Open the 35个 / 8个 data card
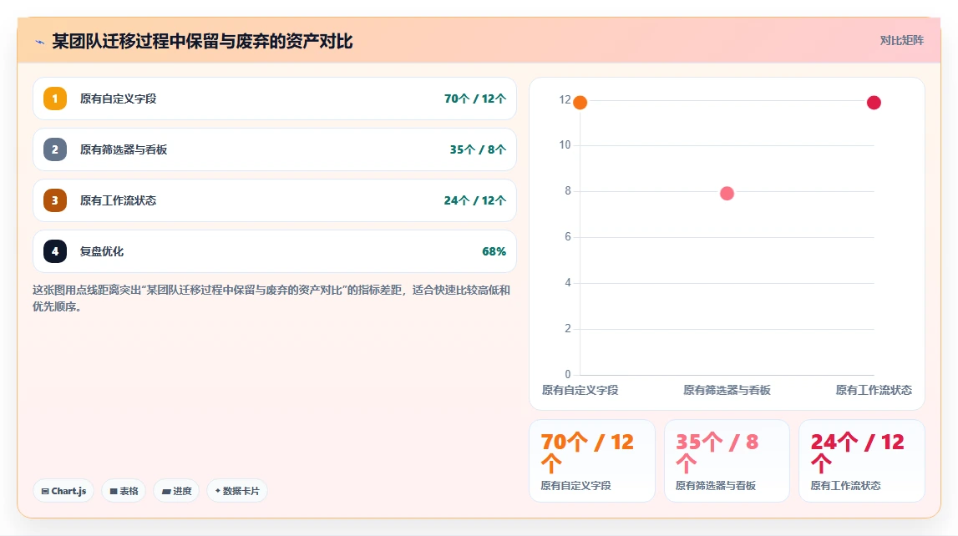The width and height of the screenshot is (958, 536). (x=727, y=461)
